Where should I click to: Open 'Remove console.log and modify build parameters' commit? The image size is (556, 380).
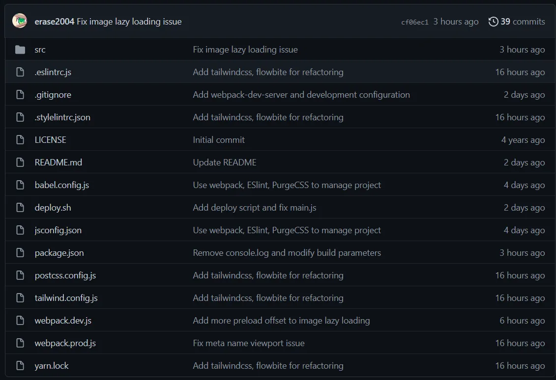(287, 253)
